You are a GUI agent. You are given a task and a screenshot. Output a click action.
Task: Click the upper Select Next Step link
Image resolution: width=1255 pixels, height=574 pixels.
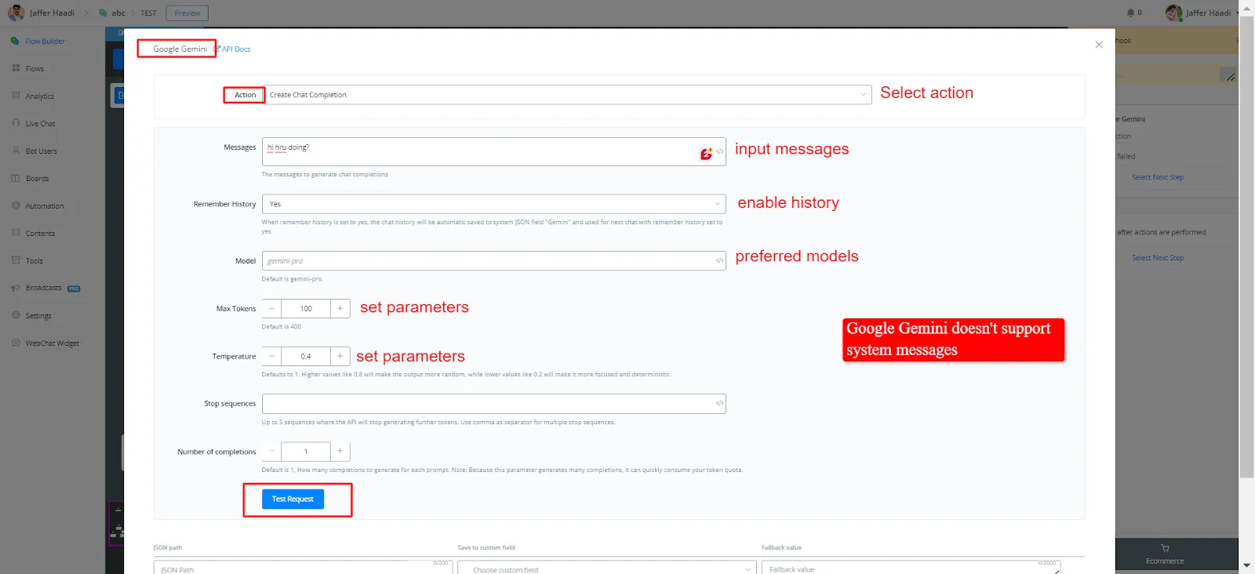click(x=1158, y=177)
